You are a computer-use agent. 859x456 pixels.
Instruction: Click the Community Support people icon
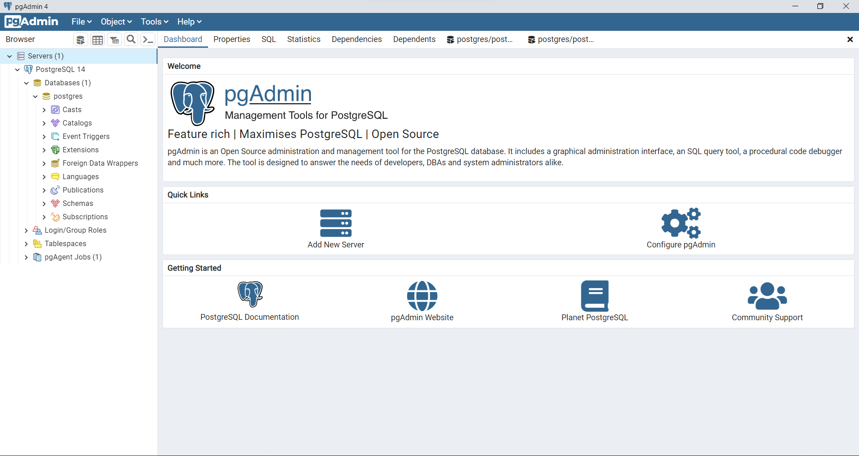(x=767, y=296)
